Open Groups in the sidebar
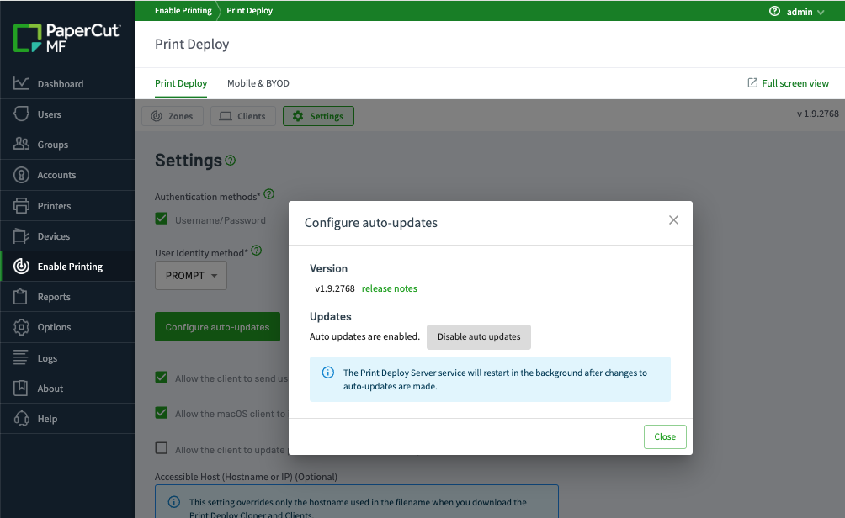Image resolution: width=845 pixels, height=518 pixels. (x=67, y=145)
